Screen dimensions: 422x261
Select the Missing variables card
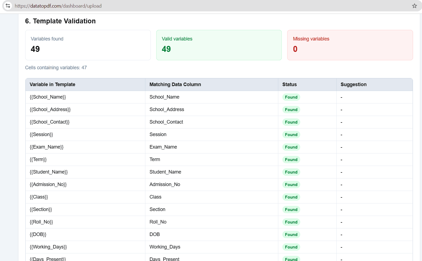pos(350,45)
